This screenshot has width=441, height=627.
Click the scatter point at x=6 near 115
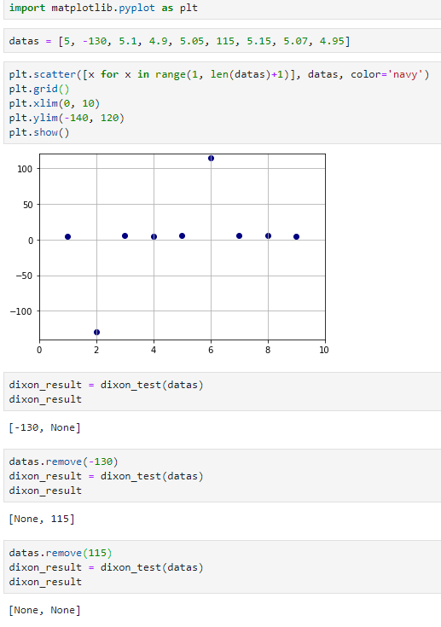tap(211, 159)
